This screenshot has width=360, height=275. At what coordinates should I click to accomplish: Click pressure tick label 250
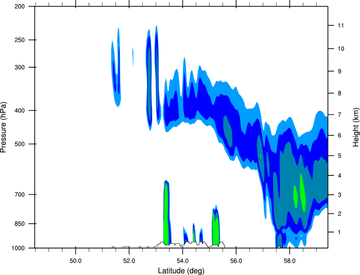click(20, 40)
